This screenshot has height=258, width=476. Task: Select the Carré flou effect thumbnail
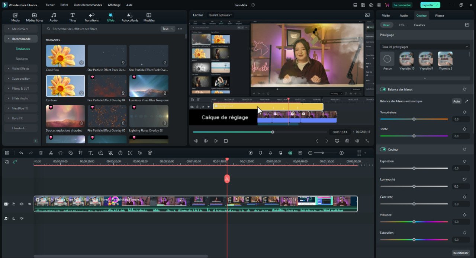(x=65, y=55)
